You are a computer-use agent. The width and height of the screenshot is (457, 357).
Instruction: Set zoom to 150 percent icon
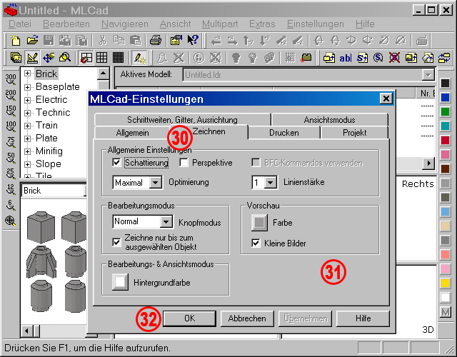(11, 111)
